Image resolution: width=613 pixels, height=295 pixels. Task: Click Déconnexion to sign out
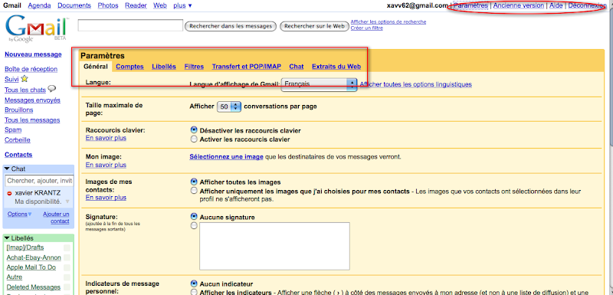[587, 5]
